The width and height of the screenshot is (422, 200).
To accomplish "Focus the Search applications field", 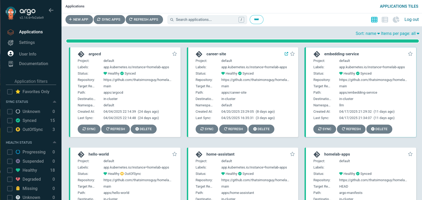I will [205, 20].
